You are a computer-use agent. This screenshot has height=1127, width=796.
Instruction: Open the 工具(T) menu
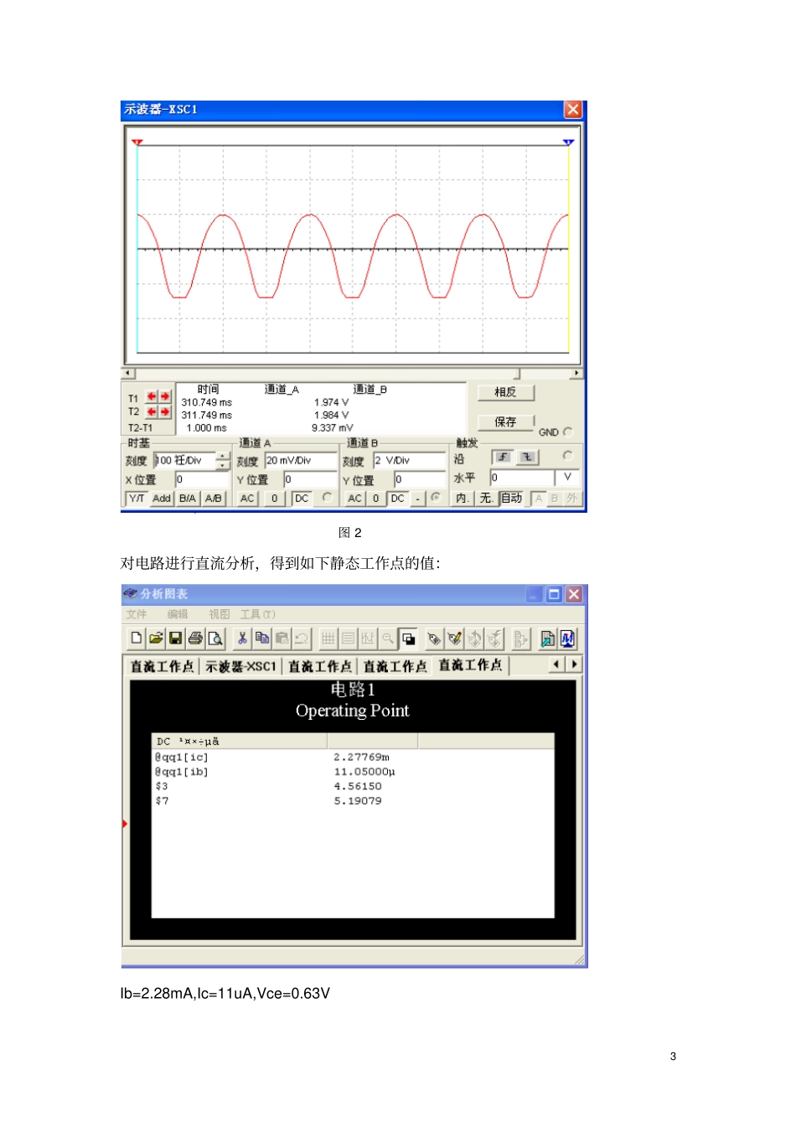[257, 614]
